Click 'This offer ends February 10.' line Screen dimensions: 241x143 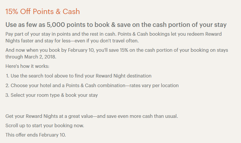(36, 135)
